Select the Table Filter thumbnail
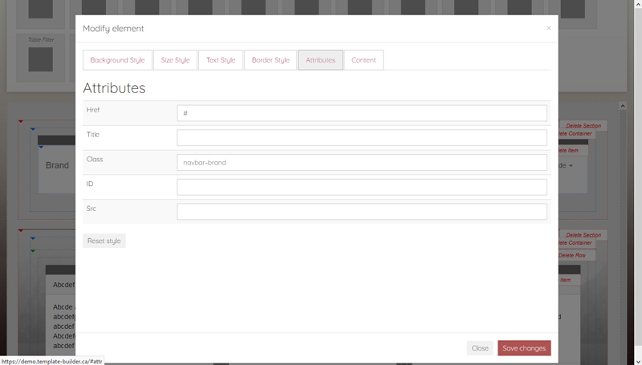Screen dimensions: 642x365 coord(40,59)
